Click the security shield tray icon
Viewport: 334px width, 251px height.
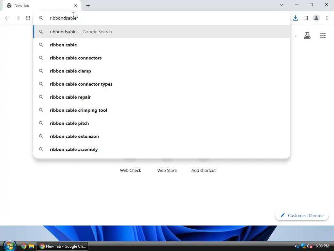(303, 246)
